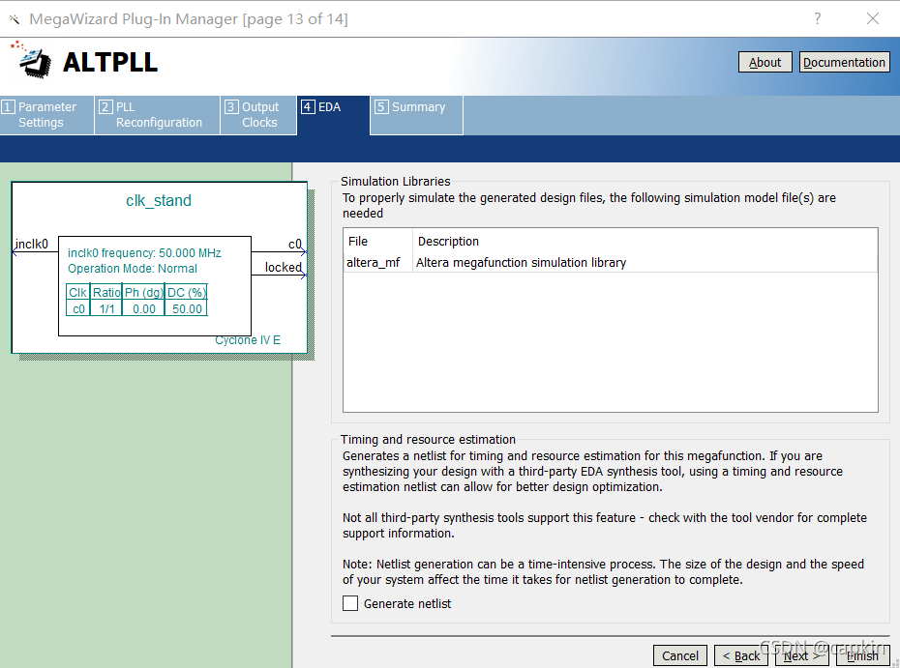Screen dimensions: 900x668
Task: Select the EDA tab
Action: click(x=333, y=115)
